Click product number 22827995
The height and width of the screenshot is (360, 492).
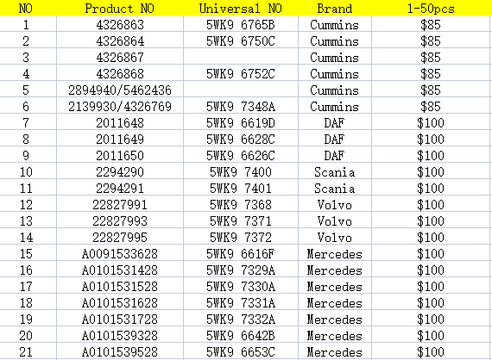(x=120, y=237)
